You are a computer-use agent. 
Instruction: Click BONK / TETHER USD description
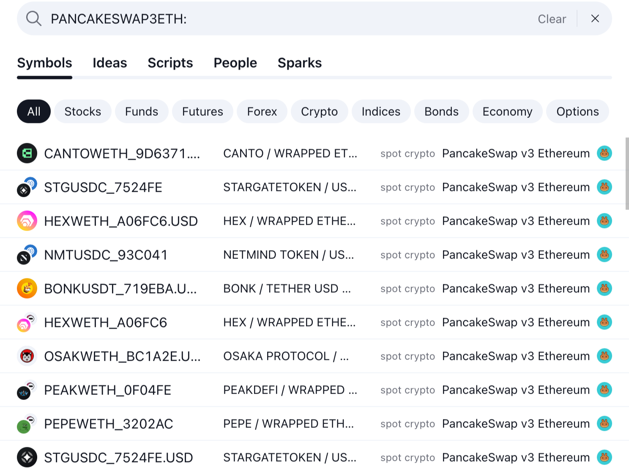coord(287,288)
